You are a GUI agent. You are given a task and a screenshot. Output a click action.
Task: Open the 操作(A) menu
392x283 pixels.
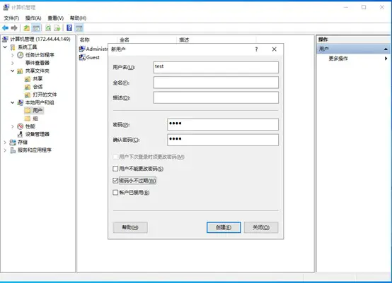pyautogui.click(x=33, y=18)
